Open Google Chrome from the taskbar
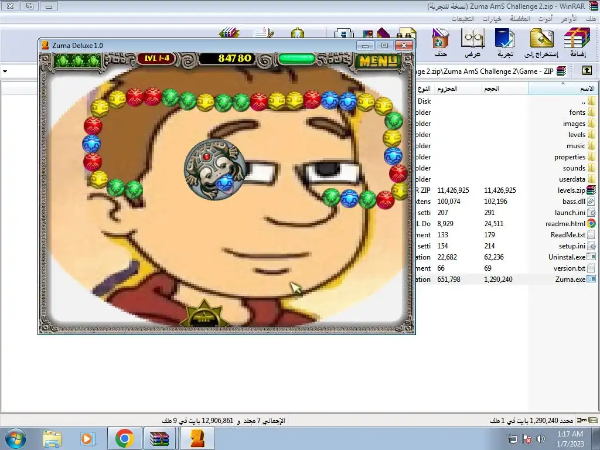This screenshot has width=600, height=450. [124, 438]
